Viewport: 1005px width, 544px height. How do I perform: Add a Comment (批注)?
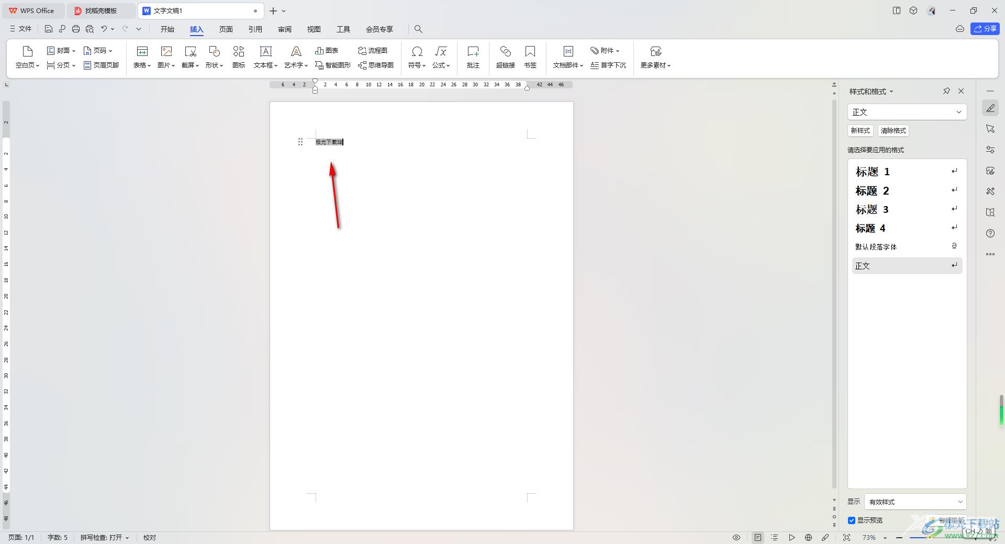pos(473,58)
